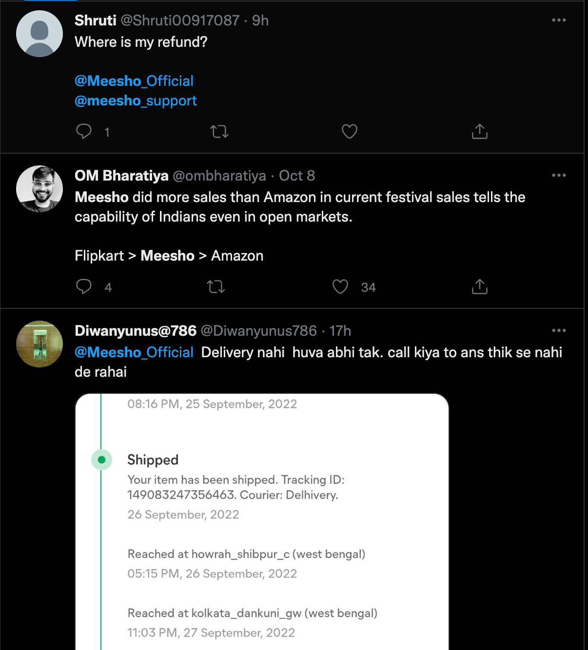The image size is (588, 650).
Task: Open @Meesho_Official mention in Diwanyunus tweet
Action: [134, 352]
